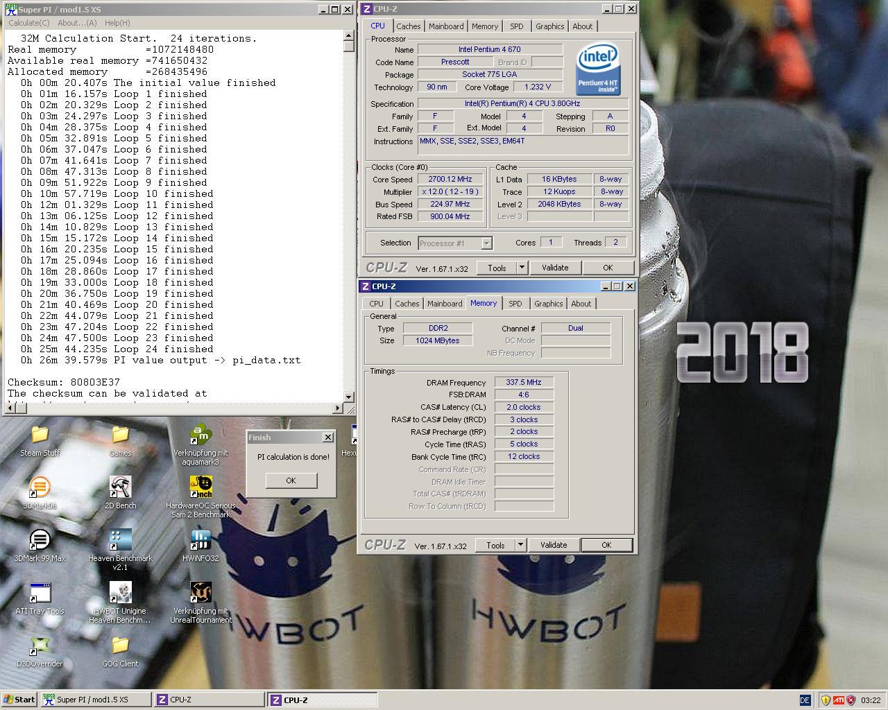Open SPD tab in top CPU-Z window
Screen dimensions: 888x710
click(517, 26)
